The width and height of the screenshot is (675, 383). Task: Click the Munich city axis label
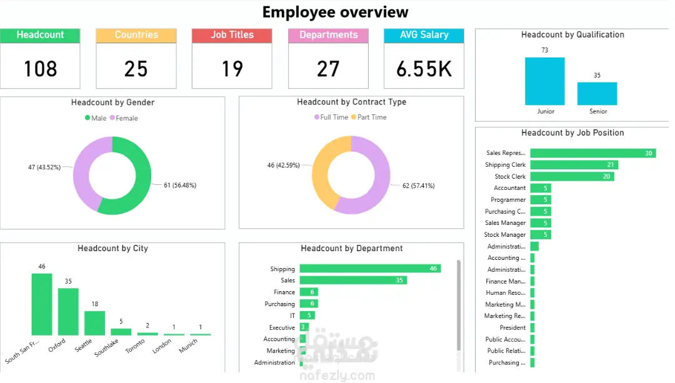point(189,346)
